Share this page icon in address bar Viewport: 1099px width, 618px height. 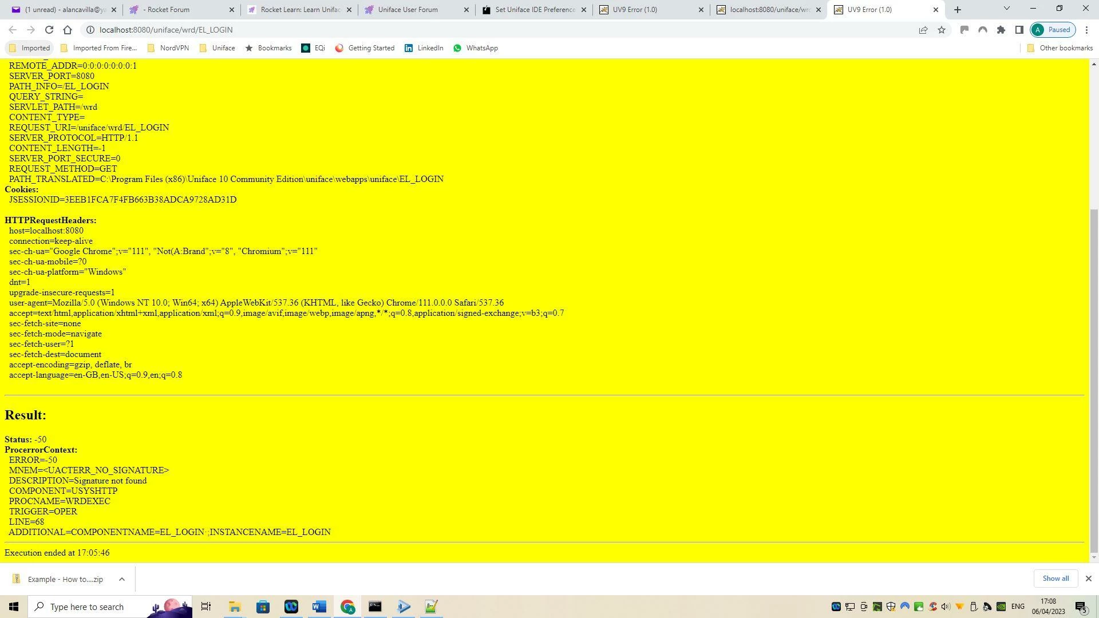point(923,30)
